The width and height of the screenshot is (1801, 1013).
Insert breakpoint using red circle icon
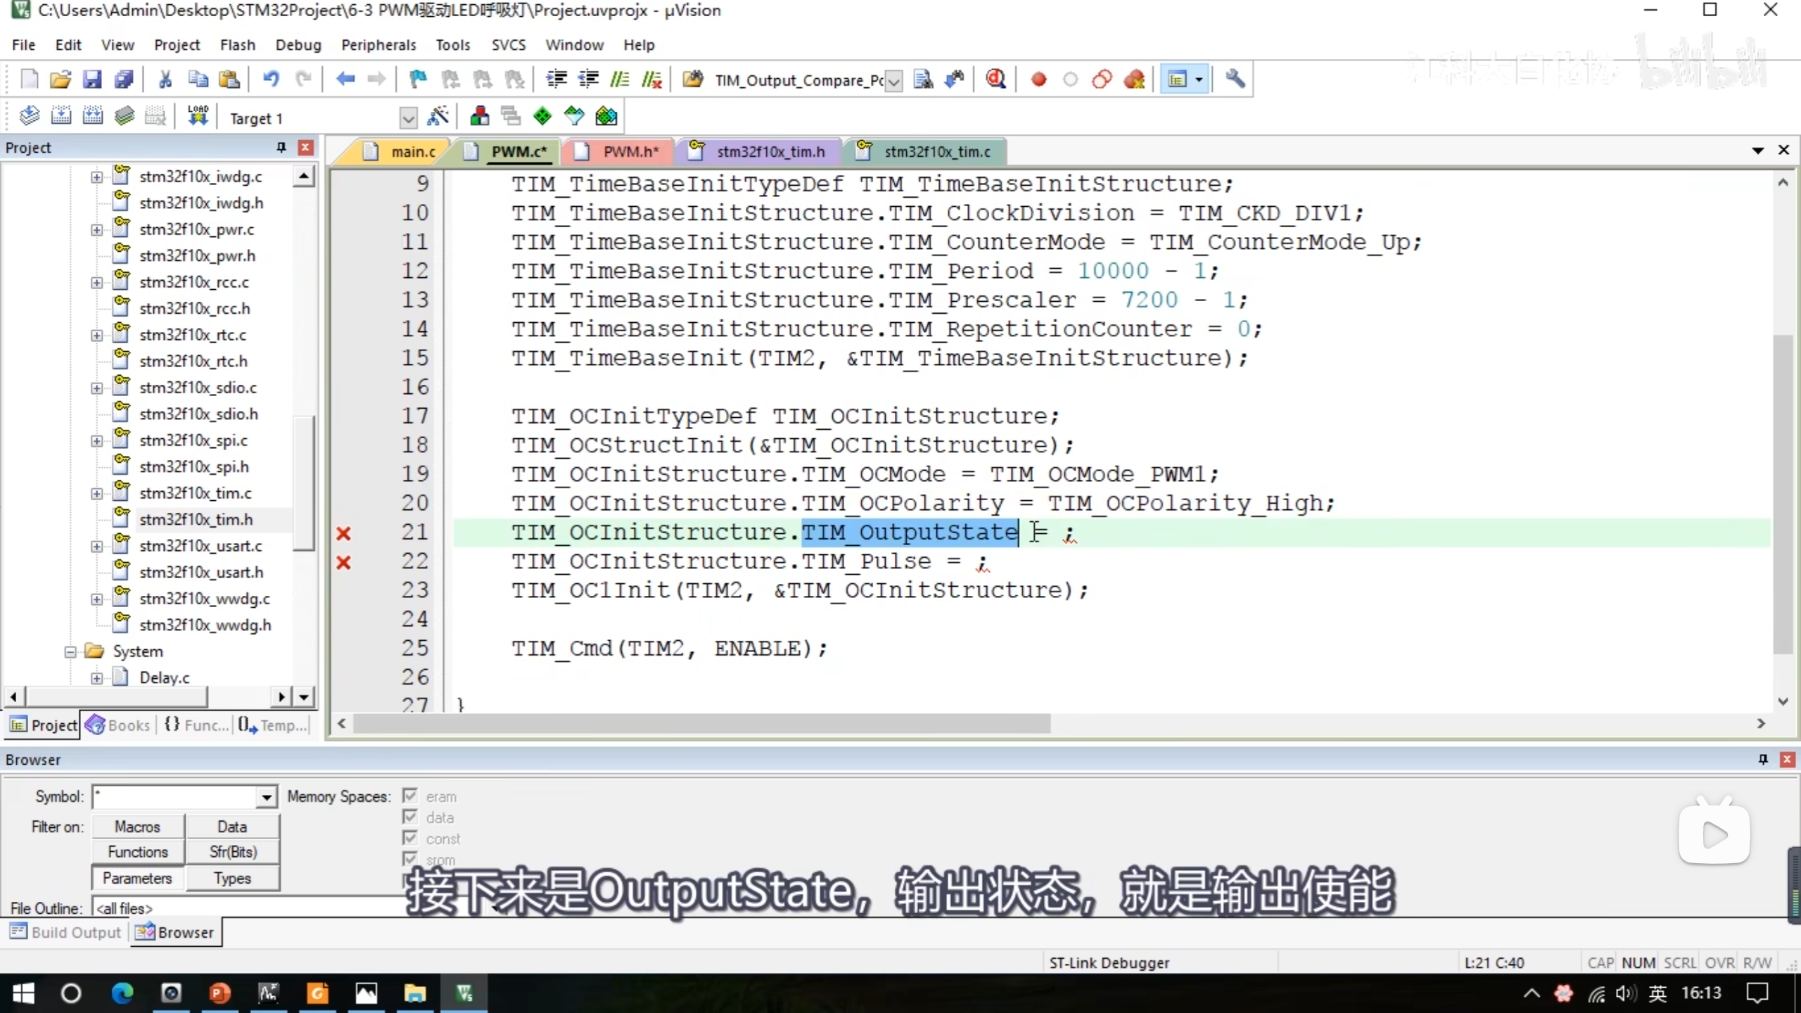click(x=1038, y=79)
